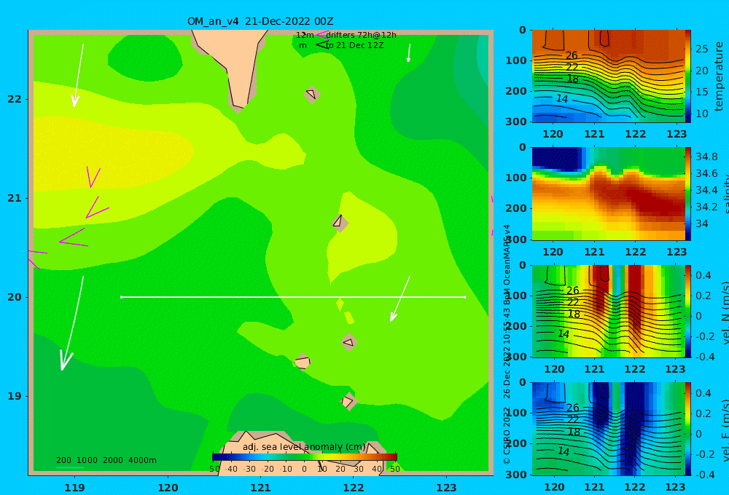Viewport: 729px width, 495px height.
Task: Click the '200 1000 2000 4000m' depth legend
Action: pyautogui.click(x=106, y=460)
